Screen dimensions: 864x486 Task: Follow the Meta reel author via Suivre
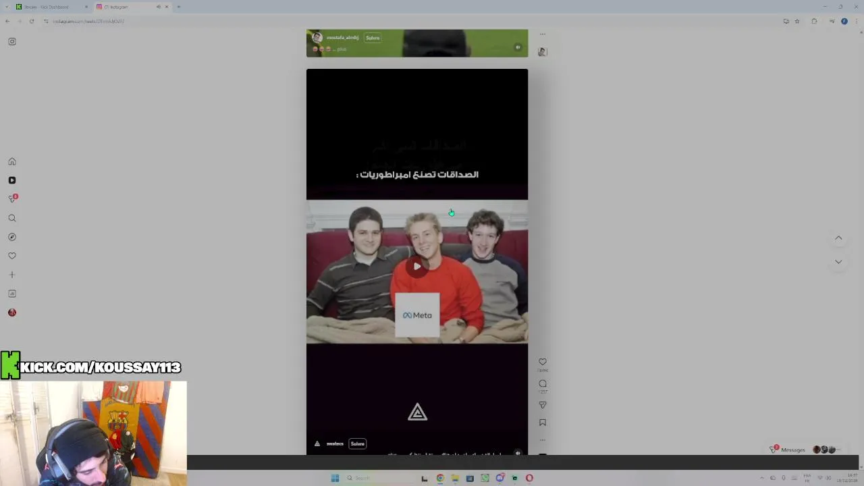coord(358,443)
